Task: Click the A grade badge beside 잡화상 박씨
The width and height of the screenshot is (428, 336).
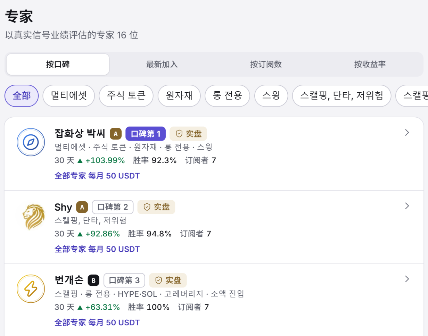Action: (116, 134)
